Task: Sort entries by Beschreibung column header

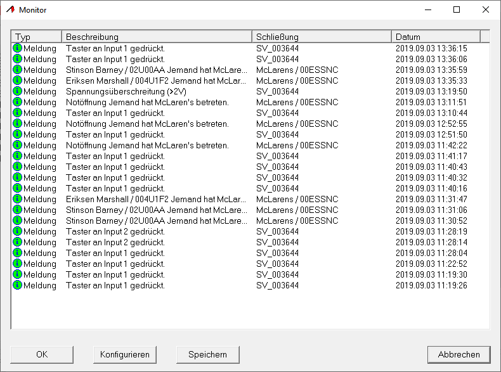Action: coord(156,37)
